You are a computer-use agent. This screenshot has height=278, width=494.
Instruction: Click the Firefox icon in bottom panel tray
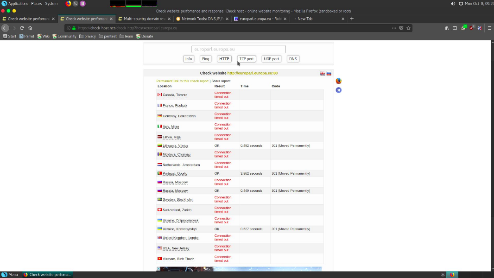click(452, 275)
